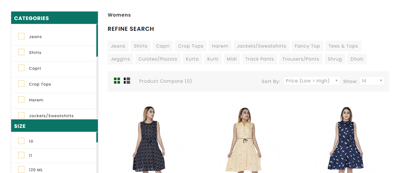Viewport: 397px width, 173px height.
Task: Open the black floral dress product
Action: [x=149, y=140]
